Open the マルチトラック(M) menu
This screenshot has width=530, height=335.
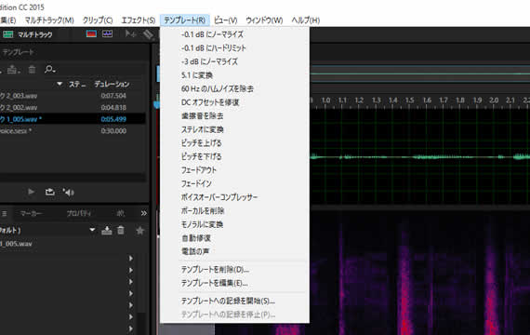coord(49,20)
